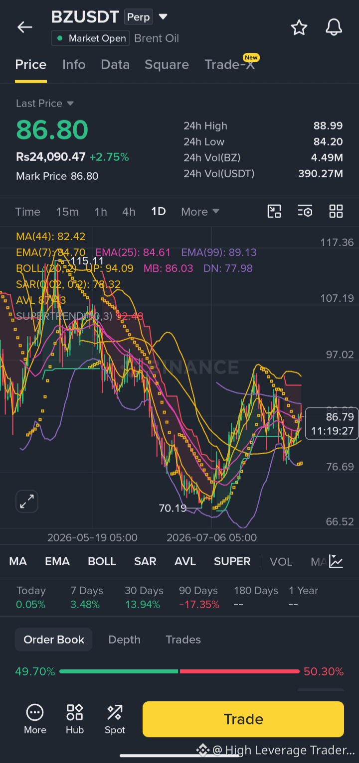Tap the 24h Vol(USDT) value 390.27M
Viewport: 359px width, 763px height.
[x=321, y=174]
